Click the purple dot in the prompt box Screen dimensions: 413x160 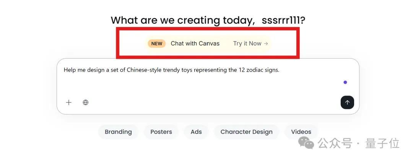coord(345,82)
